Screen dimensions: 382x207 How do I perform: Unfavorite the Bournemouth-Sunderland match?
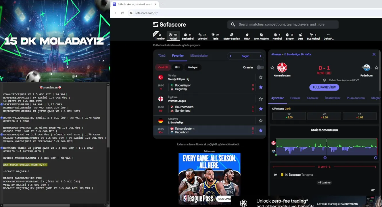tap(261, 109)
